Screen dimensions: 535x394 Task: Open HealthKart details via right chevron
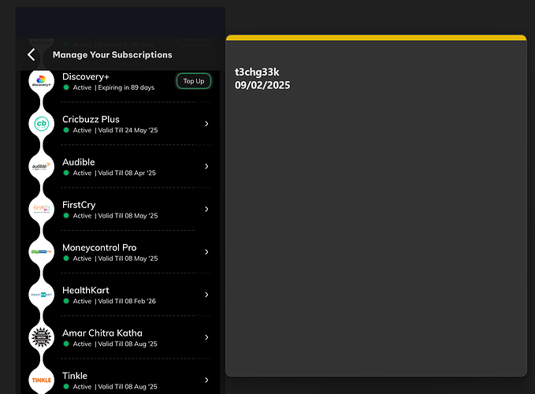206,295
